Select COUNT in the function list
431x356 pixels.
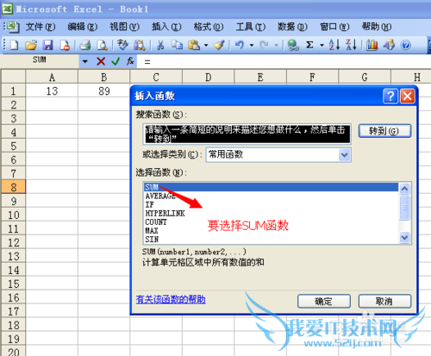click(271, 222)
